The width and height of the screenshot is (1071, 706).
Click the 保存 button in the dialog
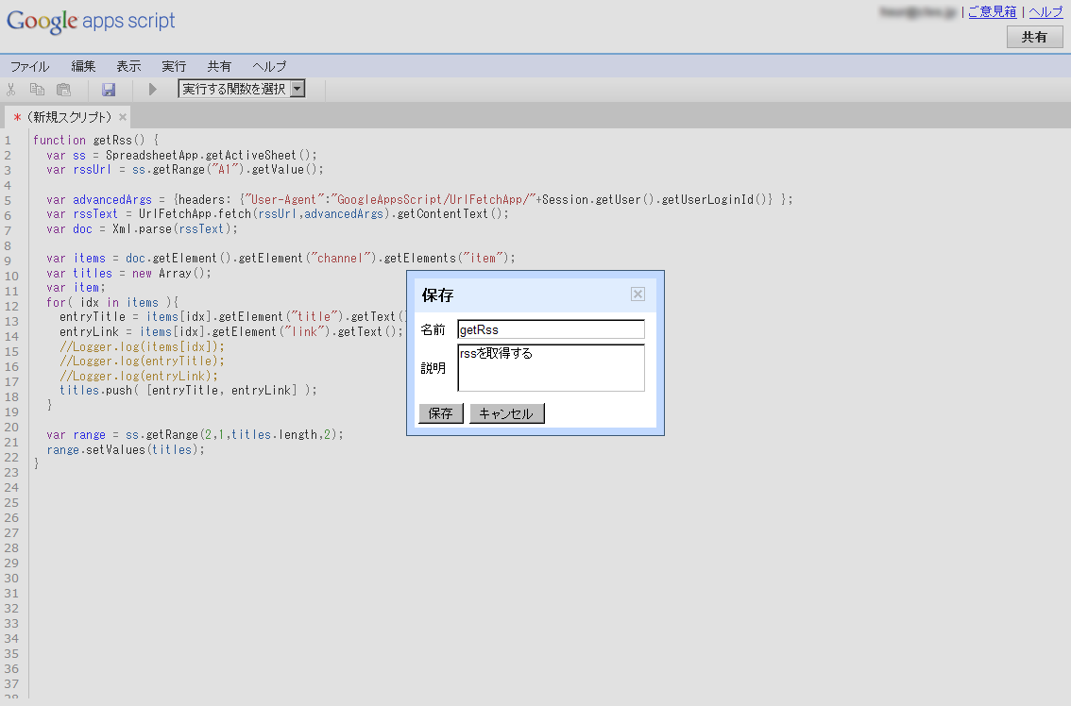click(x=440, y=413)
